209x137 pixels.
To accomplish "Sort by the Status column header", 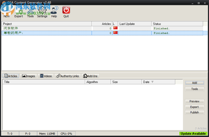I will pyautogui.click(x=177, y=24).
